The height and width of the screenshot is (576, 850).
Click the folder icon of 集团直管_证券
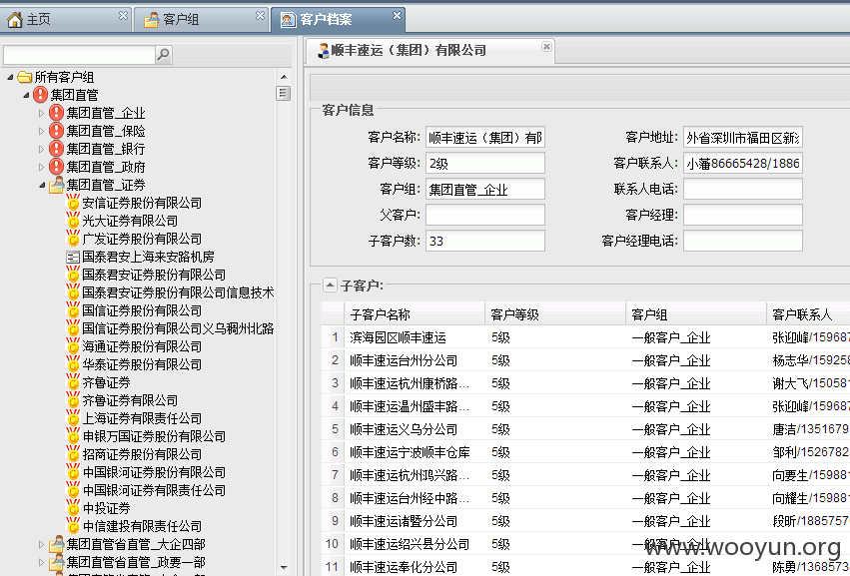[56, 185]
